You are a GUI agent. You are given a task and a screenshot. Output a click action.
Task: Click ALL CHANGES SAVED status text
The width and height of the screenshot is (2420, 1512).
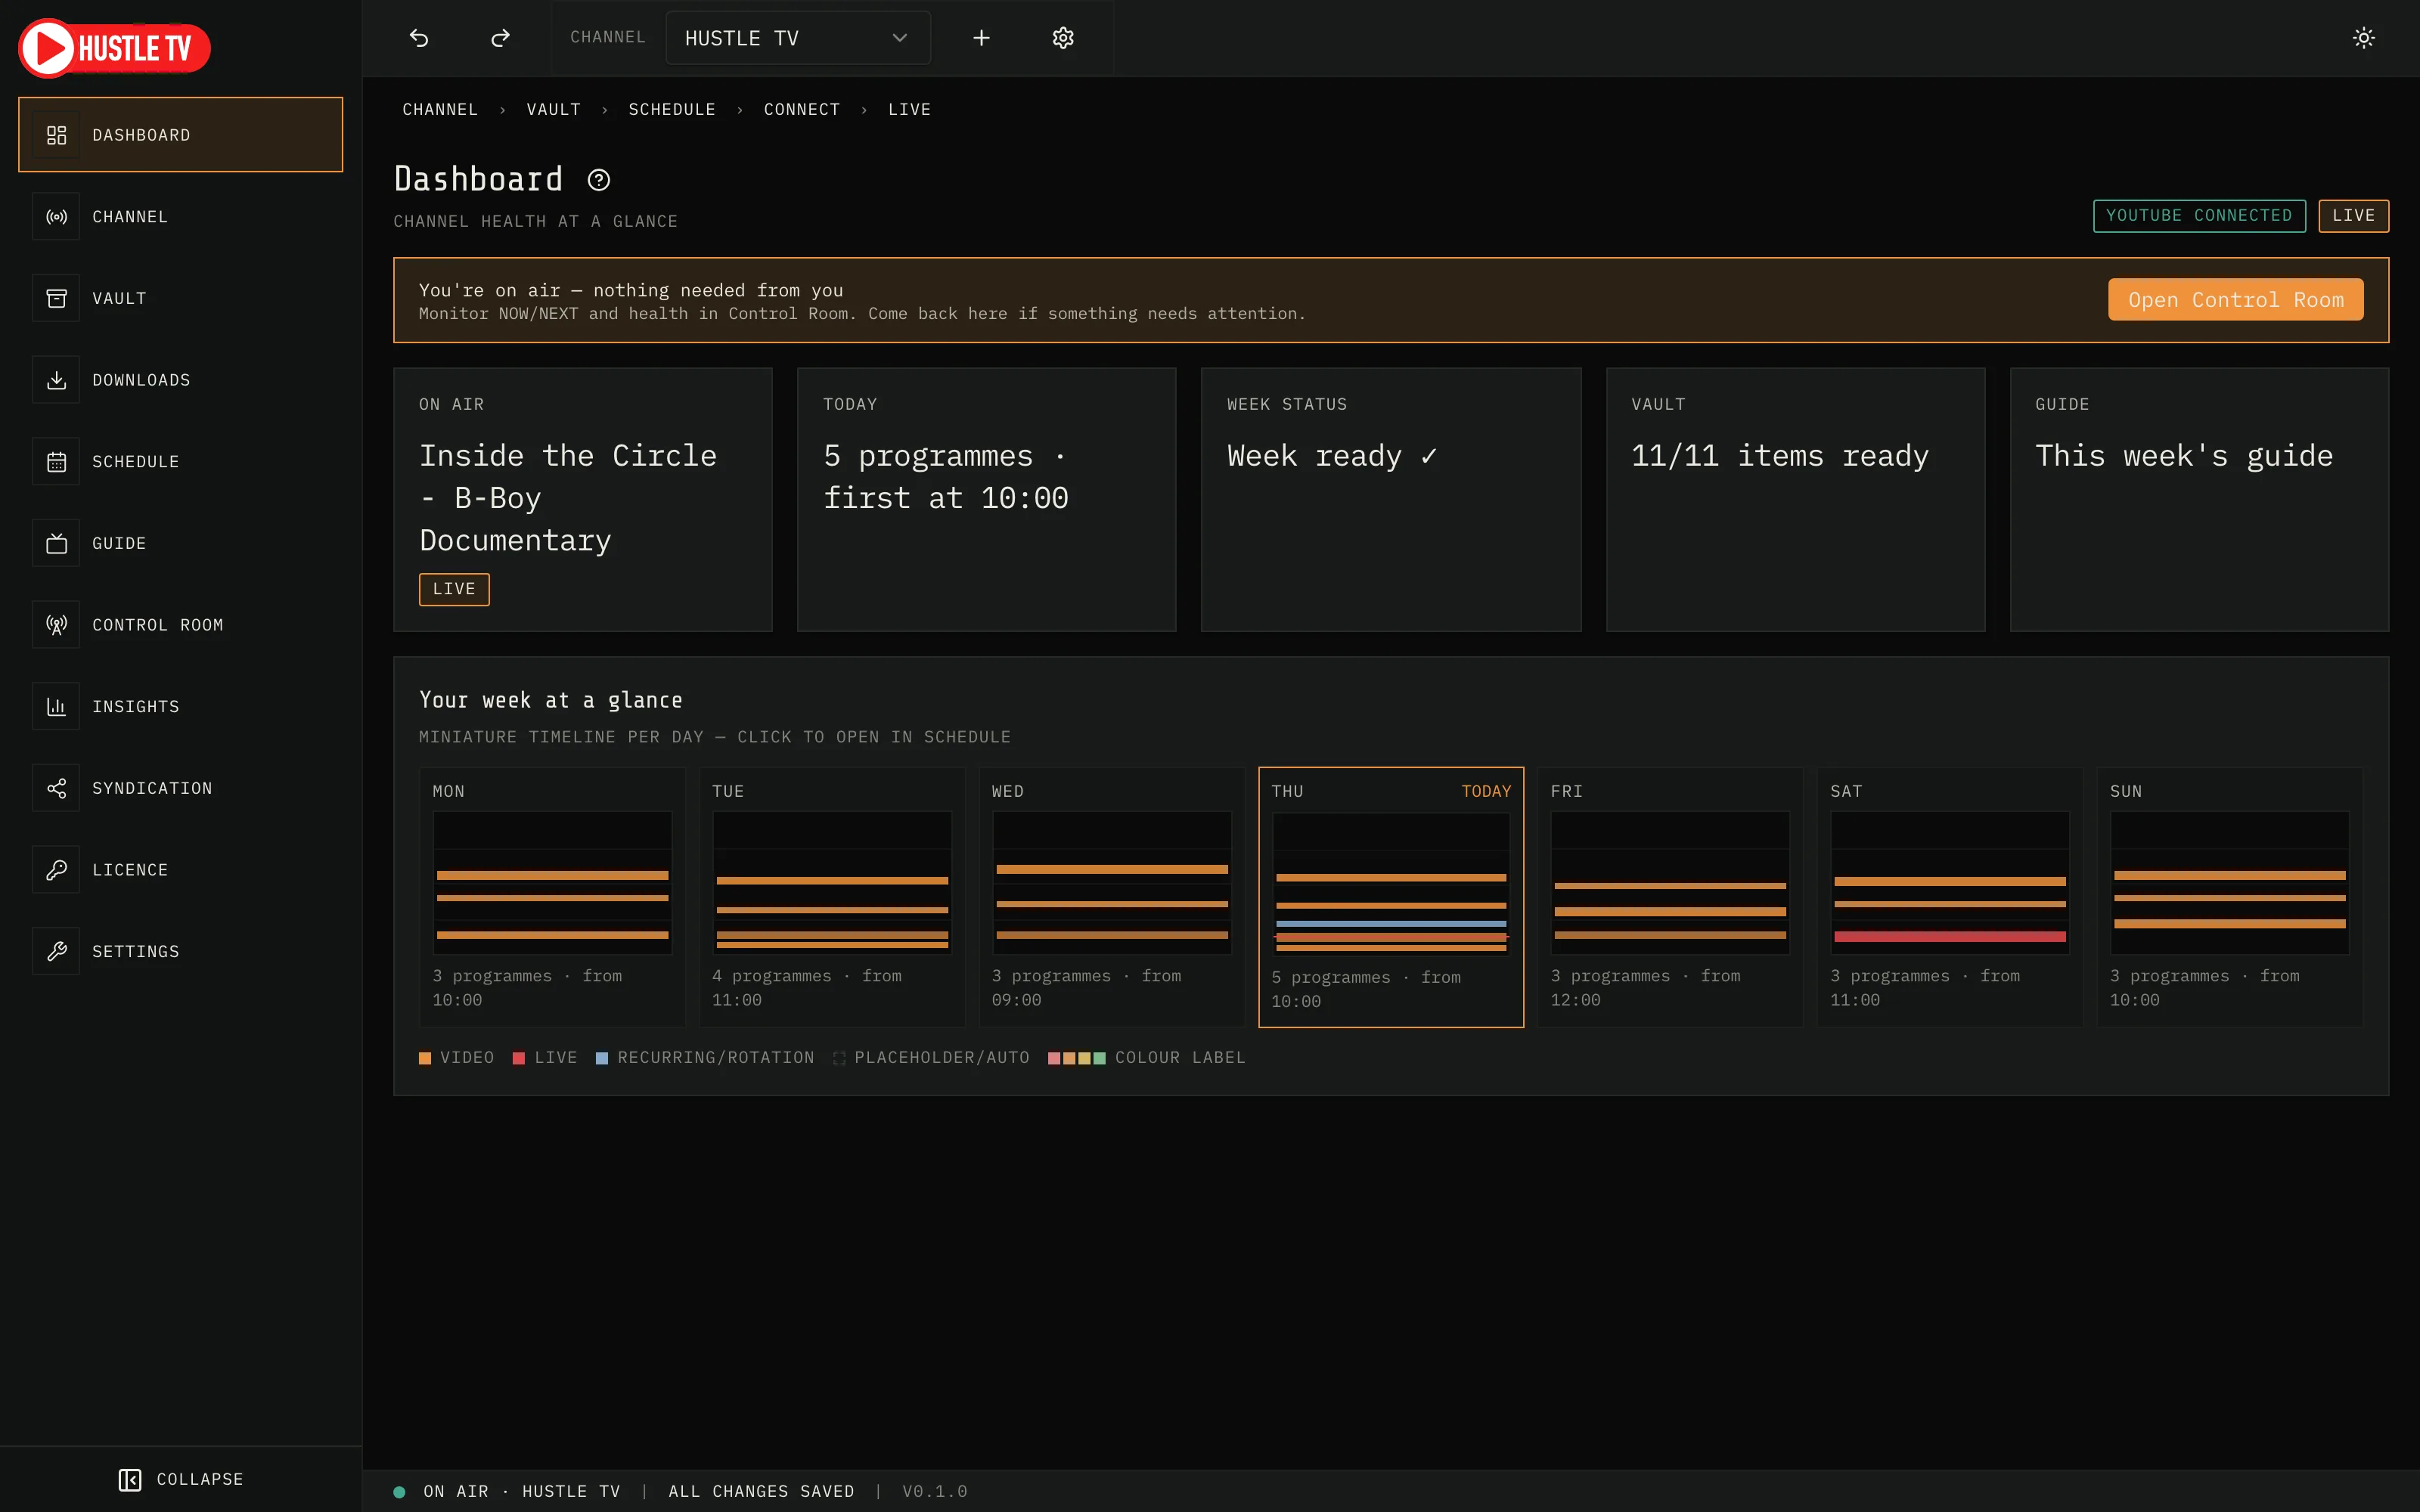pyautogui.click(x=761, y=1492)
